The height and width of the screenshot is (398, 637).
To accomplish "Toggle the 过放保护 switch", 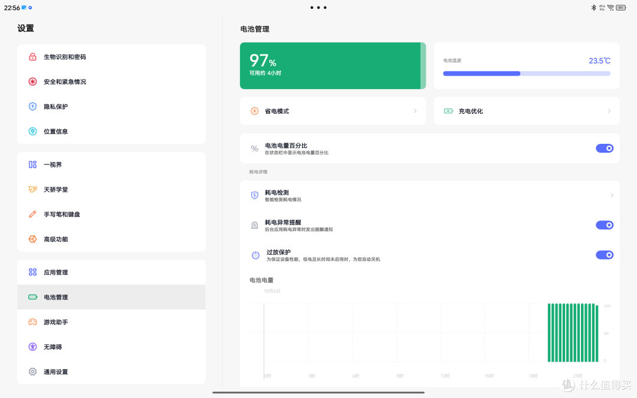I will (605, 255).
